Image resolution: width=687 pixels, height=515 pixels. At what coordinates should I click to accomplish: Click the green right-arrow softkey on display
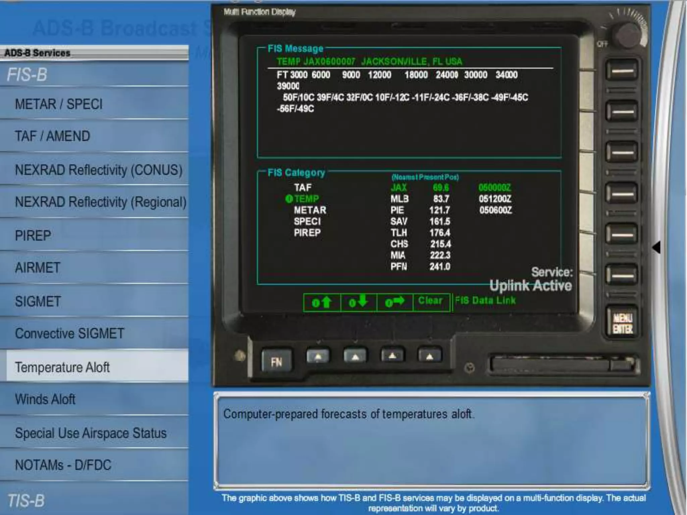[394, 303]
